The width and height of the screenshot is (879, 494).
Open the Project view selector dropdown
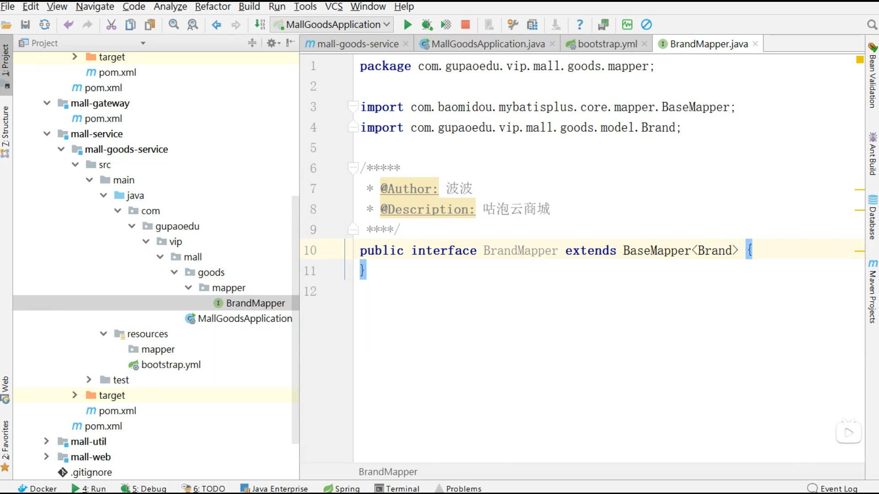[143, 43]
